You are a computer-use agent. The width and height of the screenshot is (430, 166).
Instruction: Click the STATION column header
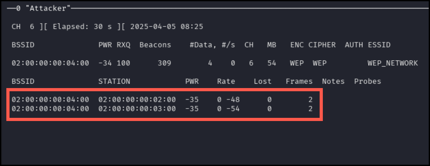point(114,81)
